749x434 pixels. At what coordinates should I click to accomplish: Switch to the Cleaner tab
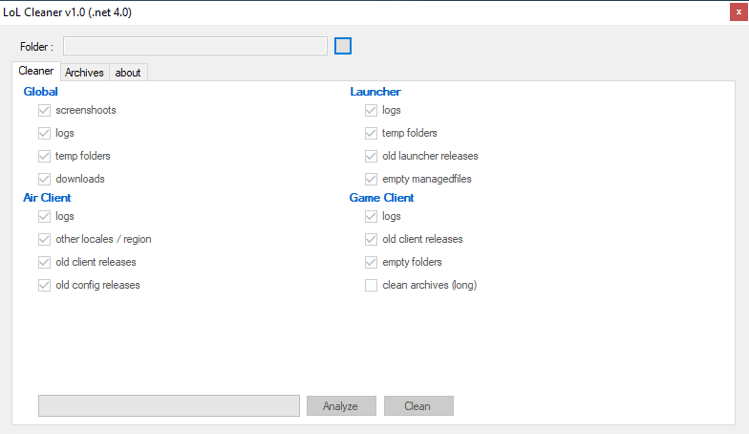click(x=36, y=71)
